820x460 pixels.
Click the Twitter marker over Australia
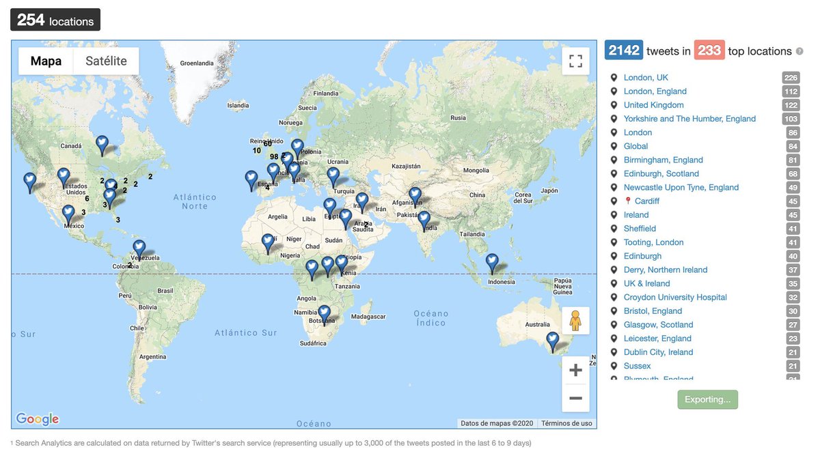tap(552, 341)
